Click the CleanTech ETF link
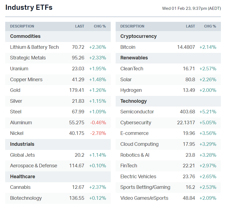The image size is (225, 206). click(x=132, y=69)
